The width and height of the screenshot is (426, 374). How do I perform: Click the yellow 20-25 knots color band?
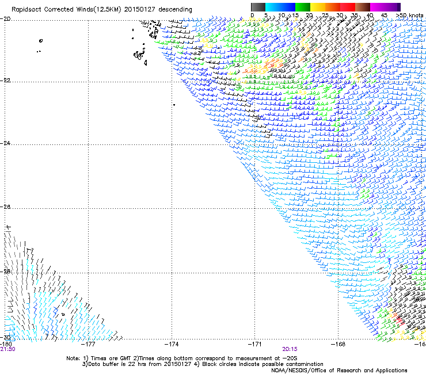[318, 7]
